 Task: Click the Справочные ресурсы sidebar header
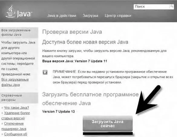pos(19,98)
